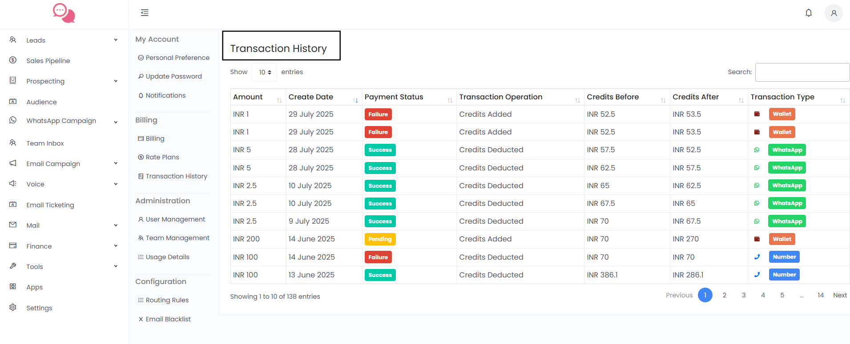This screenshot has width=850, height=344.
Task: Expand the Prospecting menu chevron
Action: pyautogui.click(x=116, y=81)
